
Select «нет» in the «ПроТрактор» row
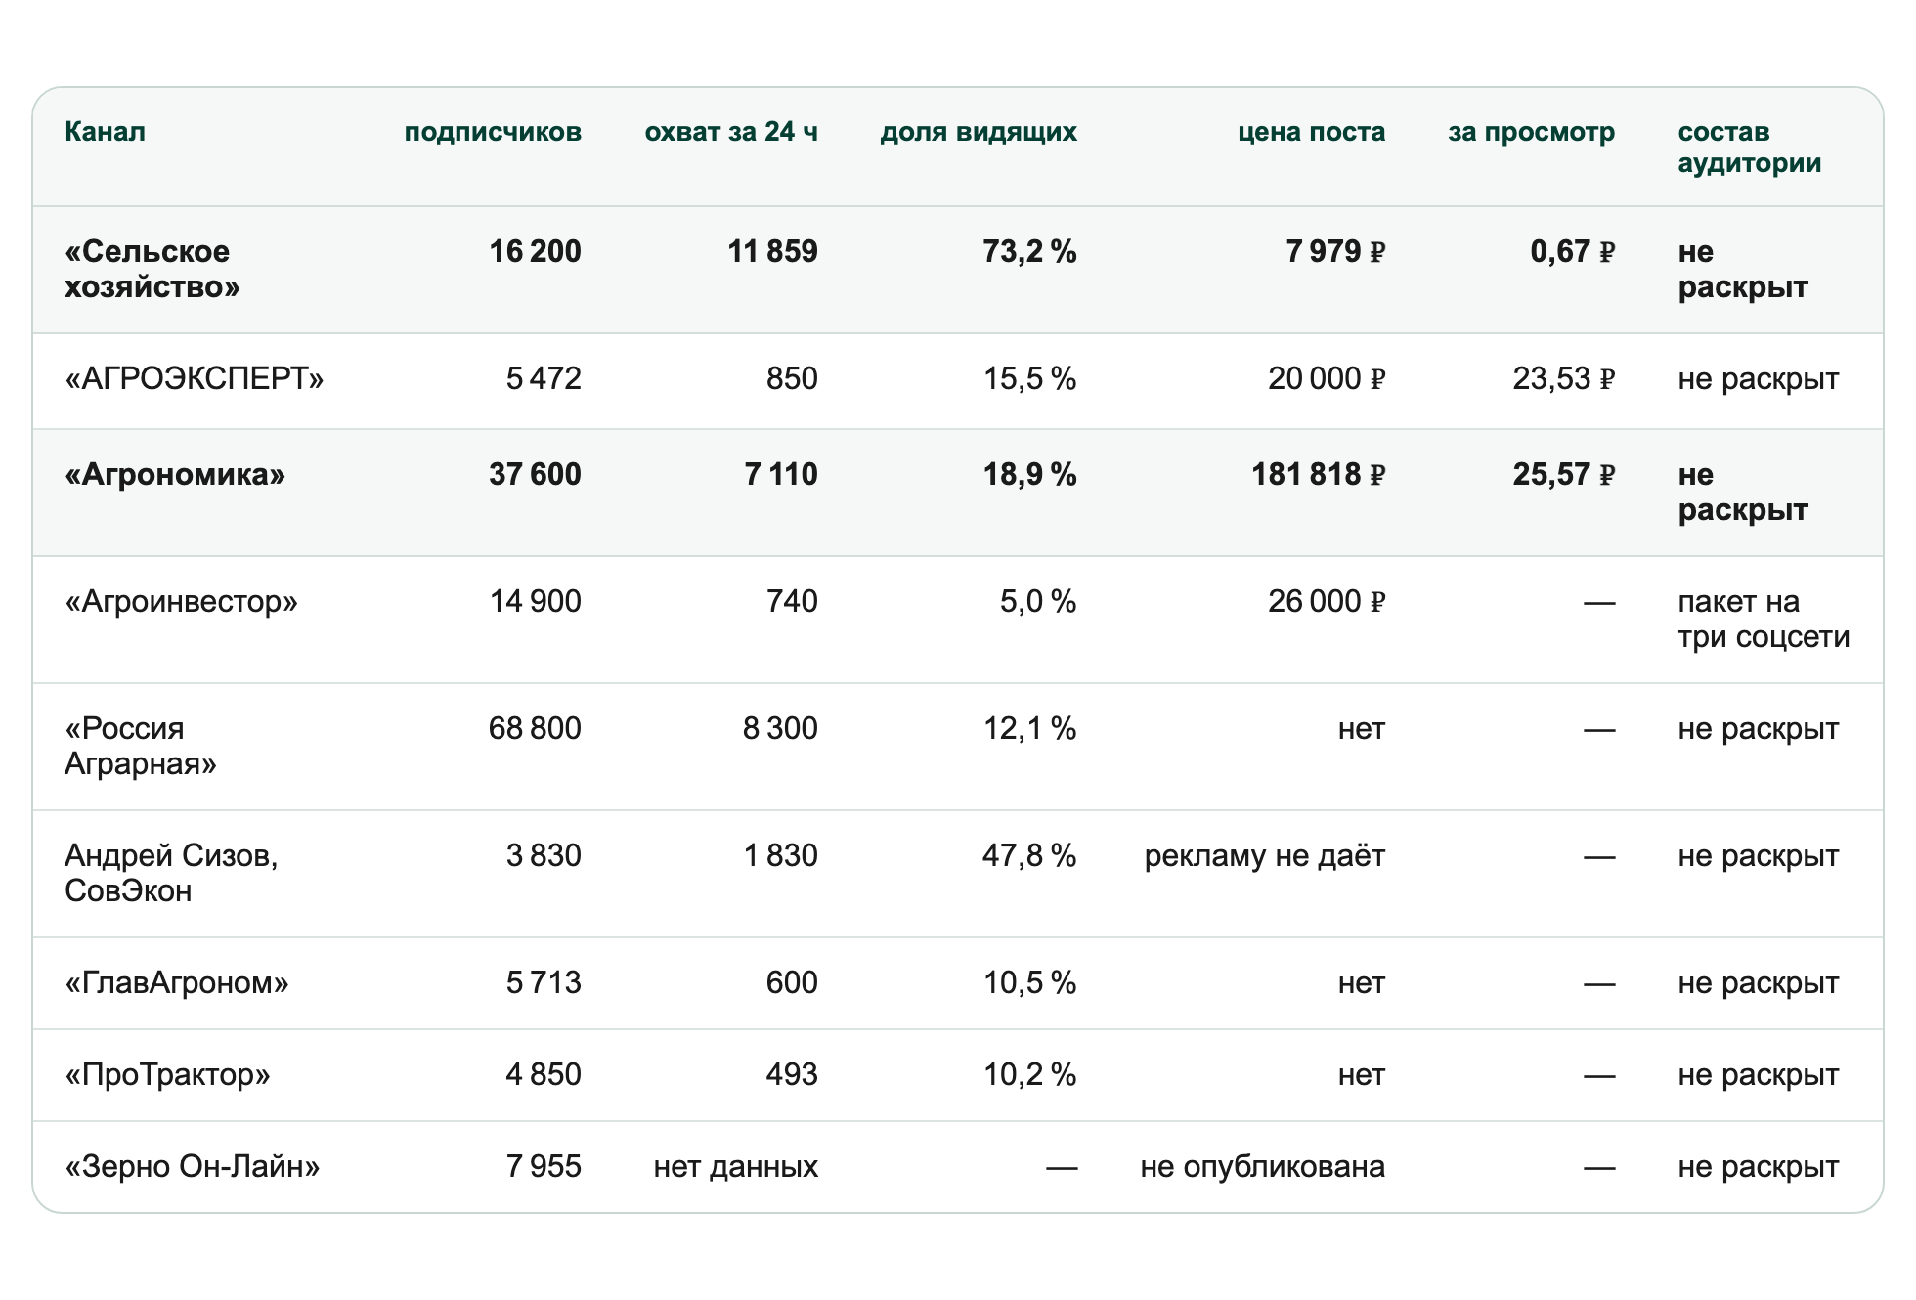coord(1362,1075)
